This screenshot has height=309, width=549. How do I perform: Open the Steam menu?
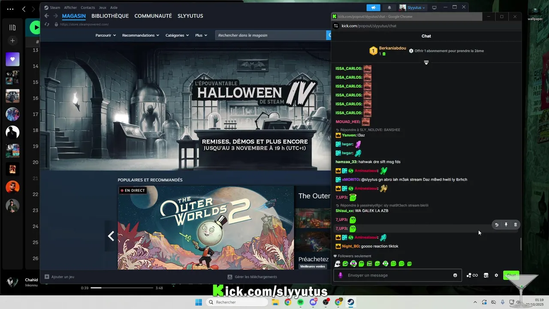click(52, 7)
